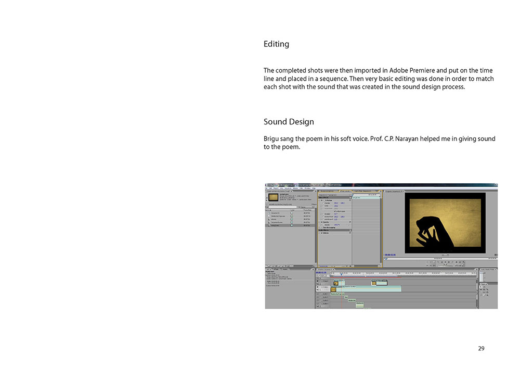Toggle the Scale animation stopwatch
The image size is (520, 368).
coord(323,206)
